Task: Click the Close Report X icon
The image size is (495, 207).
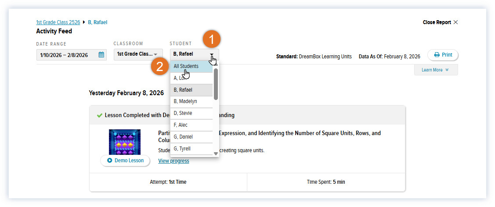Action: point(455,22)
